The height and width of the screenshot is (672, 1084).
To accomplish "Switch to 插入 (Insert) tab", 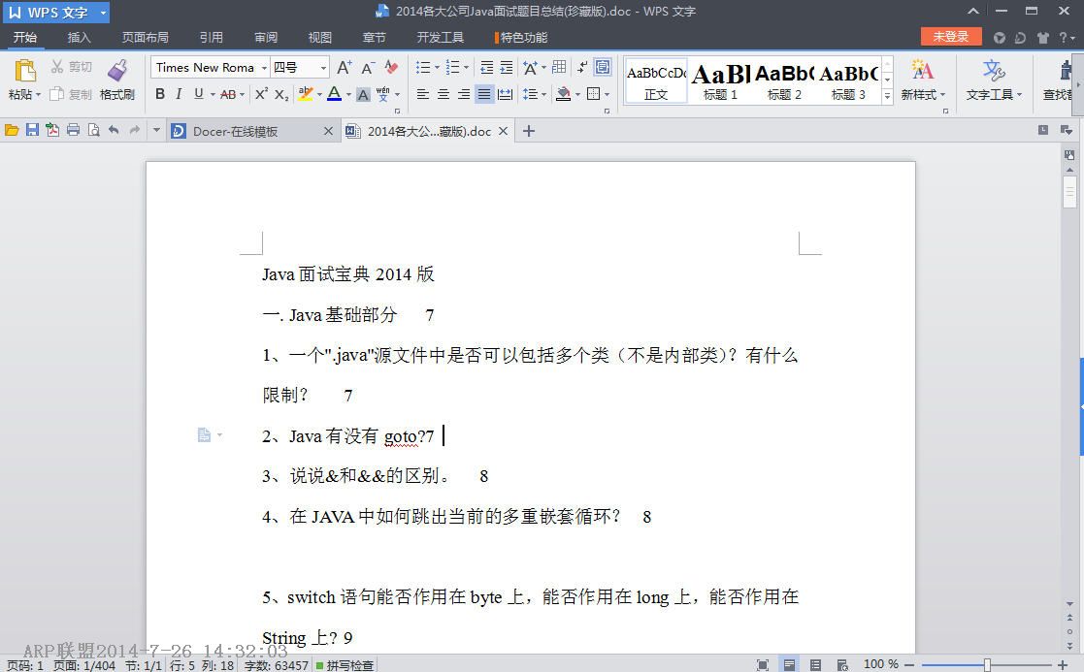I will 79,37.
